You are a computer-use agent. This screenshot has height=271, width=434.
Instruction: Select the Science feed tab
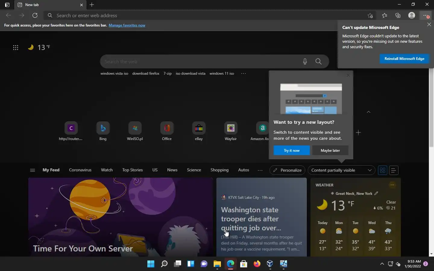(x=194, y=170)
